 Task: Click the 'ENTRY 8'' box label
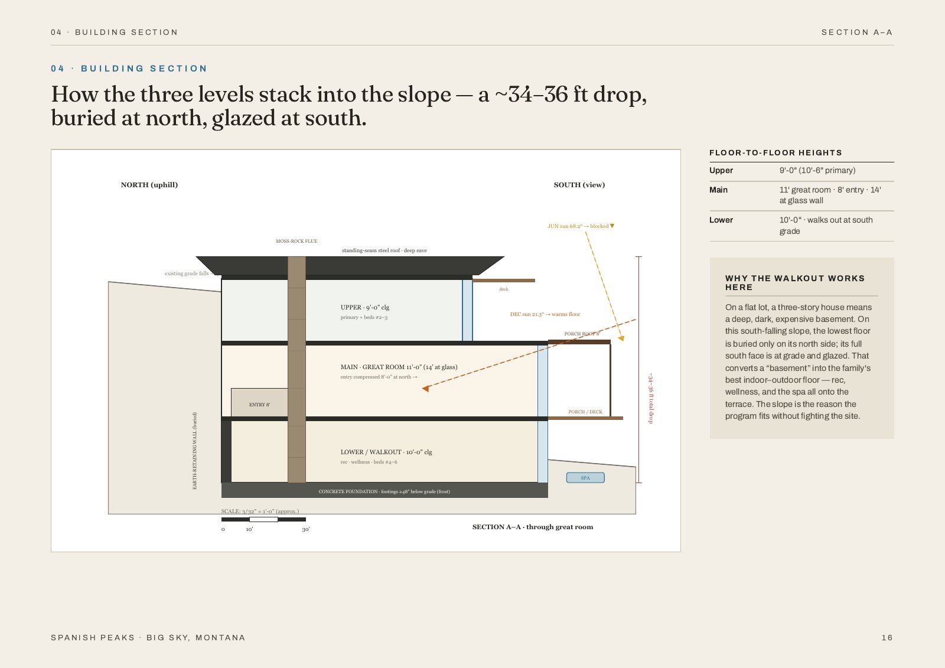pyautogui.click(x=259, y=405)
